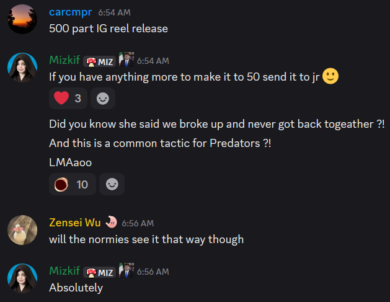This screenshot has height=302, width=390.
Task: Open Zensei Wu's avatar
Action: (x=22, y=230)
